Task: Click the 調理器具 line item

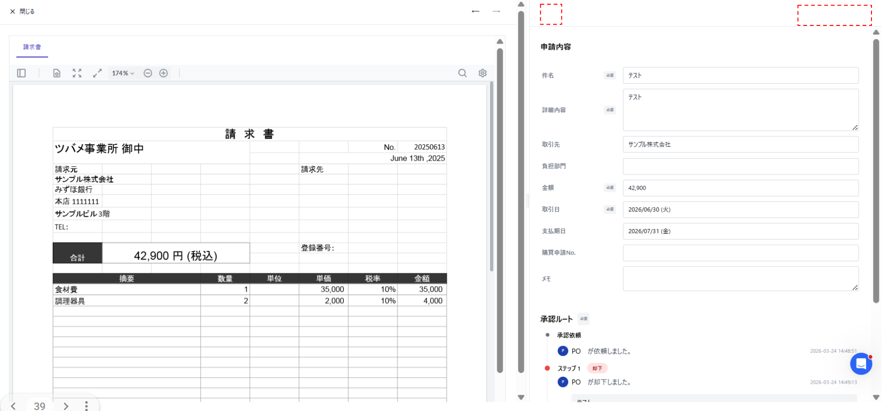Action: (x=70, y=301)
